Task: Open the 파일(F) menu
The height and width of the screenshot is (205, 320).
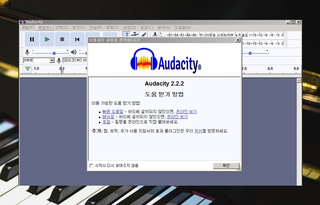Action: 28,28
